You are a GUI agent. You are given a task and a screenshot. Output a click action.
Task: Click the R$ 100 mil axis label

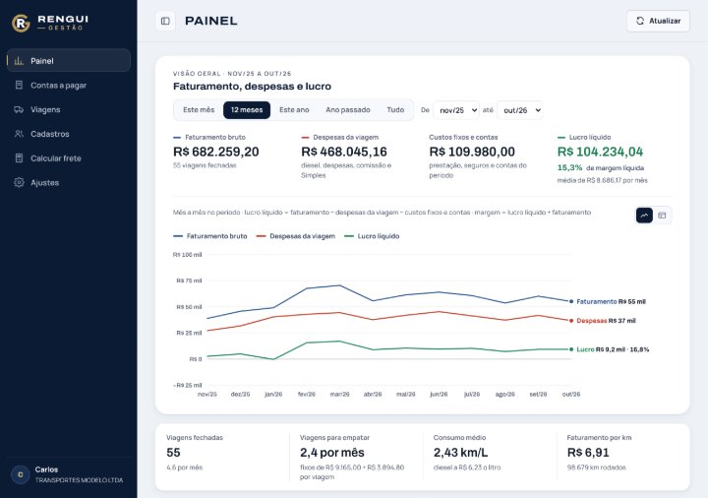(x=188, y=255)
